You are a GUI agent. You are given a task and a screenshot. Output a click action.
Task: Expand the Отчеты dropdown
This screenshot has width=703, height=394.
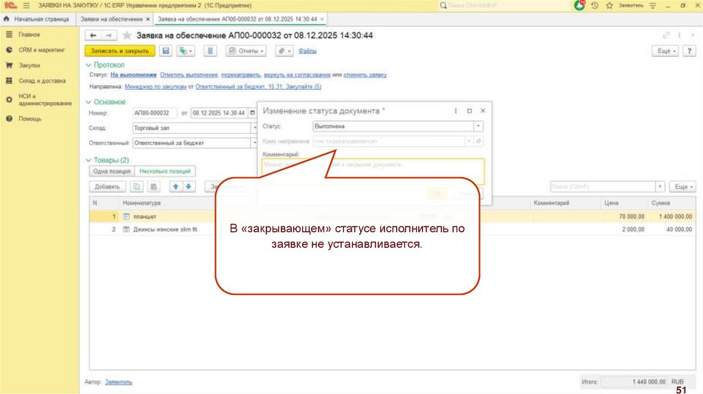246,51
